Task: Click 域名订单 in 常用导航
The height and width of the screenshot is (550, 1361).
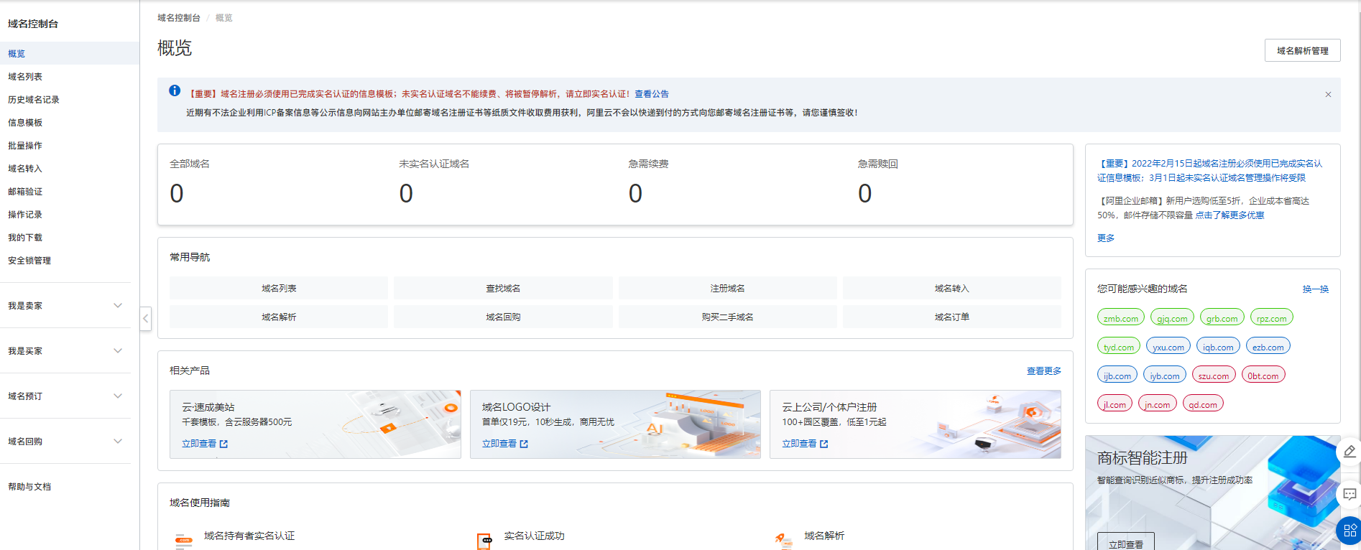Action: 951,317
